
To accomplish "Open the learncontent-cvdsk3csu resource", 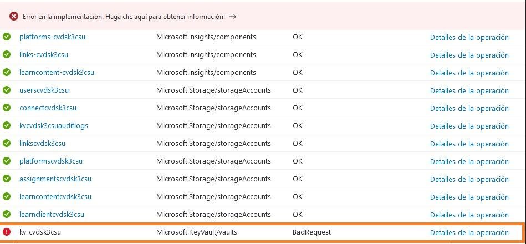I will (x=57, y=73).
